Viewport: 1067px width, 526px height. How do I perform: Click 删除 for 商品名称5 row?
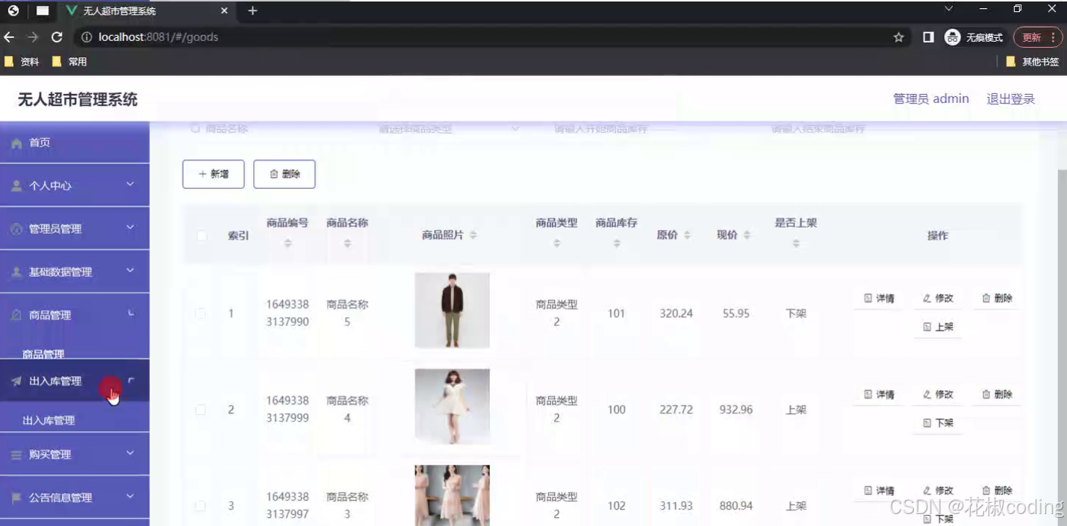point(997,298)
